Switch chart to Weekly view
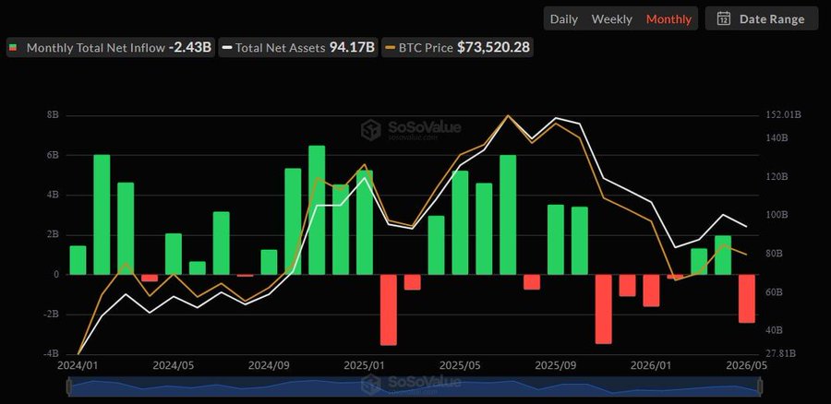This screenshot has width=831, height=404. pyautogui.click(x=611, y=19)
